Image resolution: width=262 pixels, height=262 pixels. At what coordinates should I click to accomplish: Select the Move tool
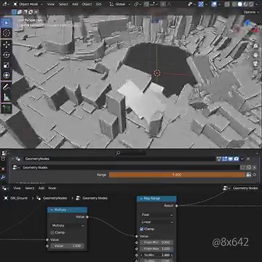pyautogui.click(x=7, y=44)
